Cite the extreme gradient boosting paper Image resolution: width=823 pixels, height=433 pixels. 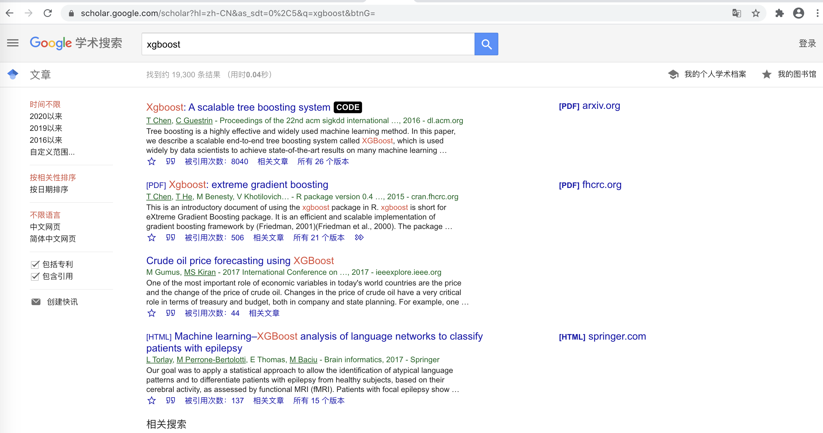coord(170,237)
